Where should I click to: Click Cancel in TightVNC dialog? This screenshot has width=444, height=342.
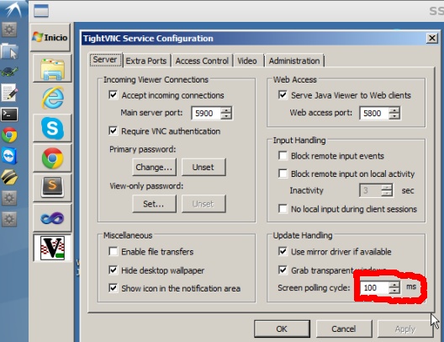[344, 329]
